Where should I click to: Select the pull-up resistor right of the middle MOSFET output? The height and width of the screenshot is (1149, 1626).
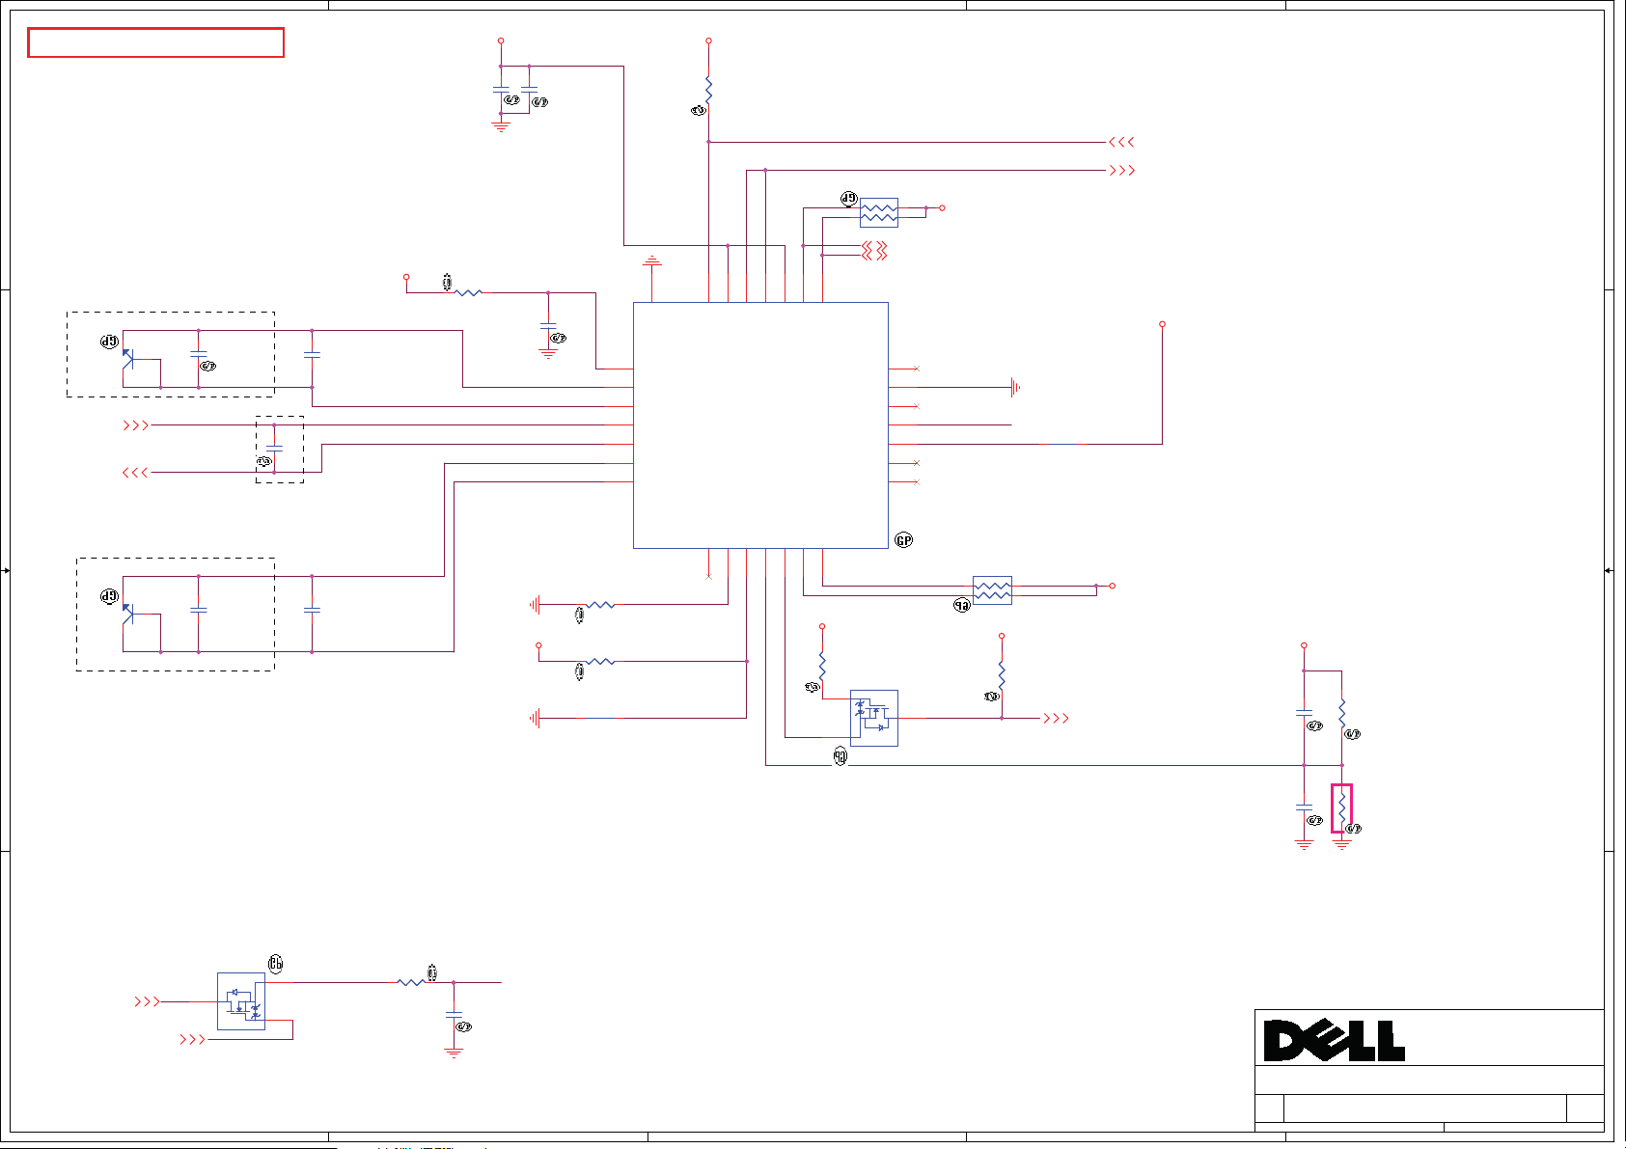point(1002,675)
